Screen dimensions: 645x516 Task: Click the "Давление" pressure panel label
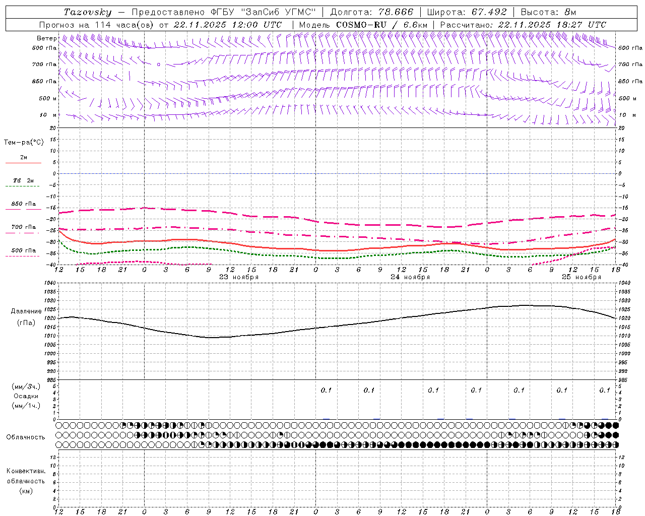(x=26, y=311)
